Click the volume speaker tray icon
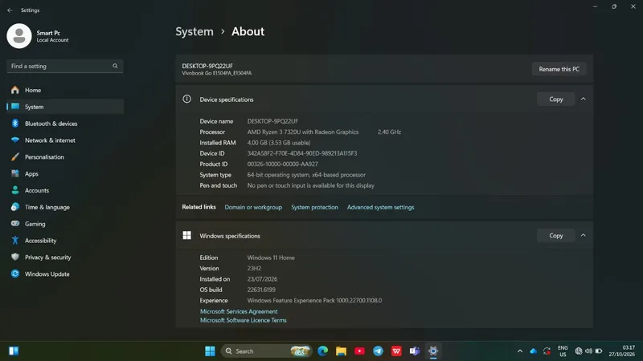643x361 pixels. pos(588,351)
